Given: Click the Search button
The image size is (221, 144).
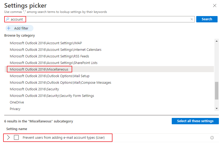Looking at the screenshot, I should (207, 19).
